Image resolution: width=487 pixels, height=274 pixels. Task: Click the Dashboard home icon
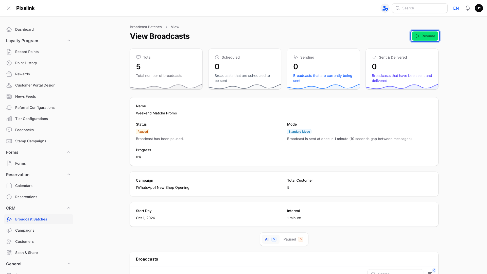coord(9,29)
